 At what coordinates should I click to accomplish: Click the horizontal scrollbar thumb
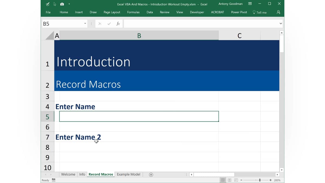pos(214,175)
